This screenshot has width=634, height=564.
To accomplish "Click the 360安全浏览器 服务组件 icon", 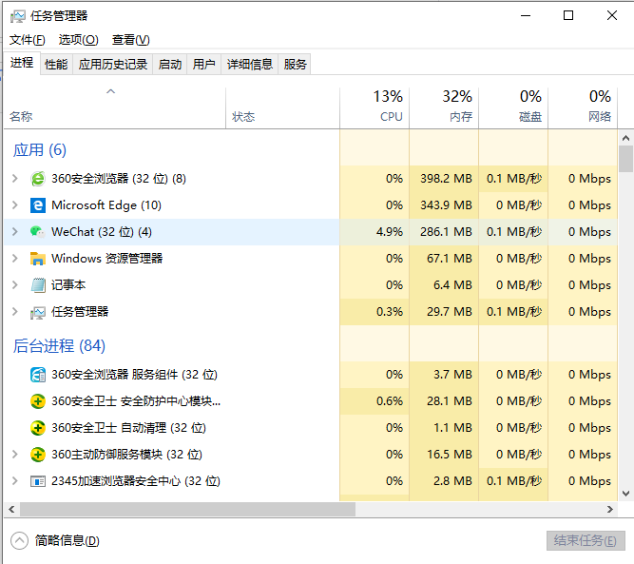I will tap(38, 375).
